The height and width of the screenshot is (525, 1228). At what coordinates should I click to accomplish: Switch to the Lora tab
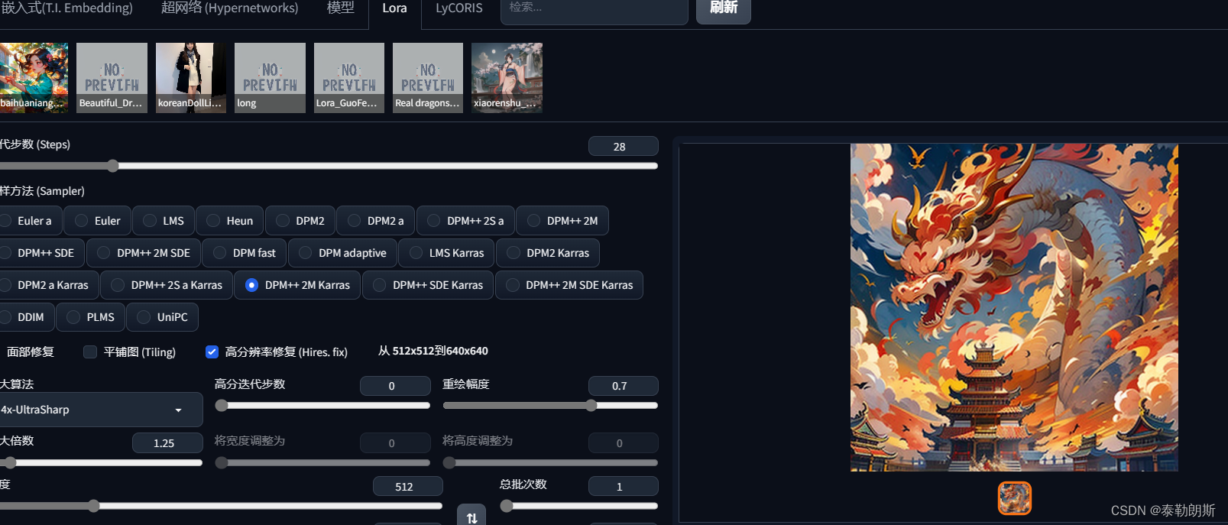(394, 8)
